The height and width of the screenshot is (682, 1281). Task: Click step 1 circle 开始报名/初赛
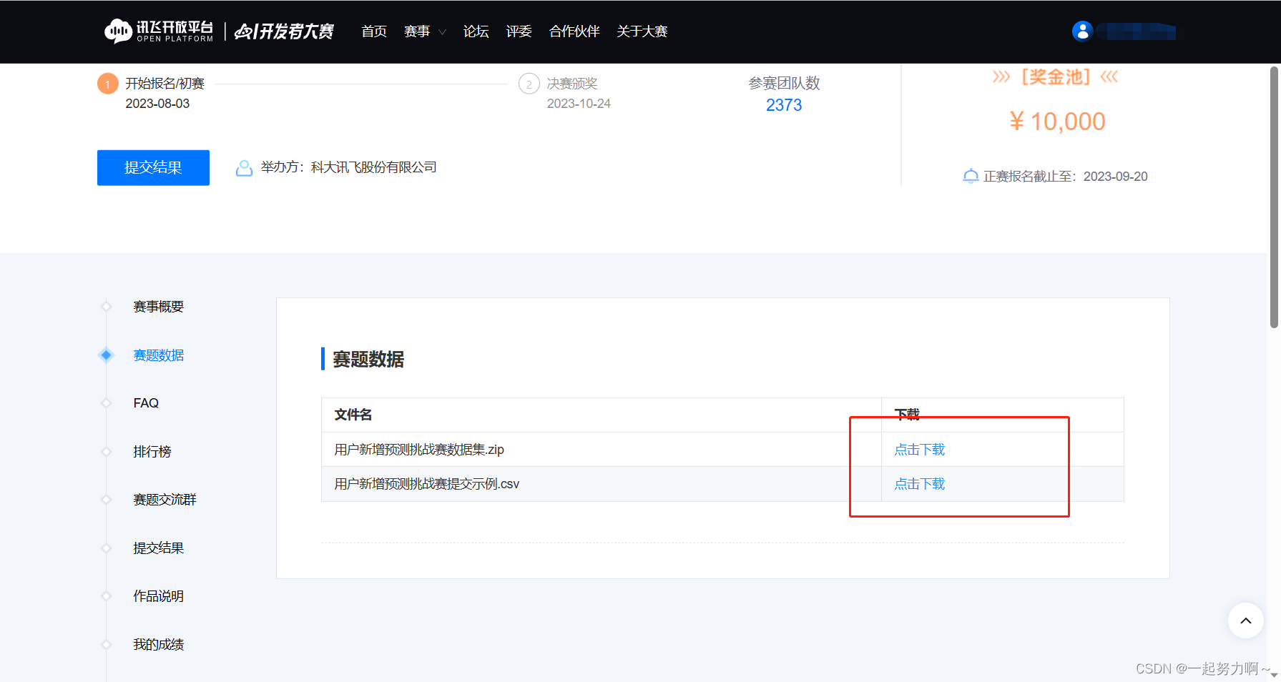(x=107, y=84)
